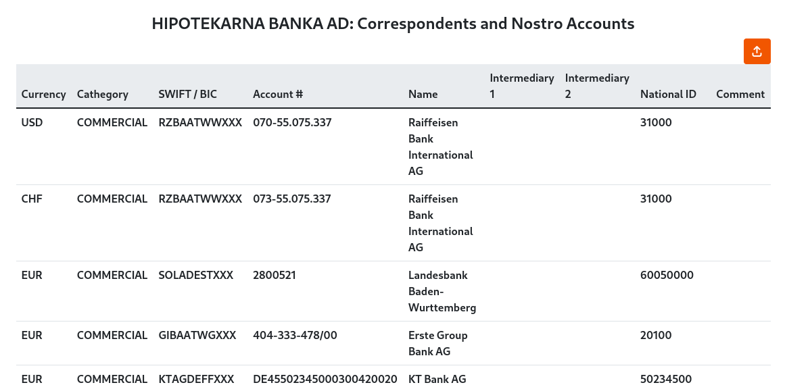This screenshot has width=785, height=385.
Task: Select the USD currency cell
Action: pyautogui.click(x=32, y=123)
